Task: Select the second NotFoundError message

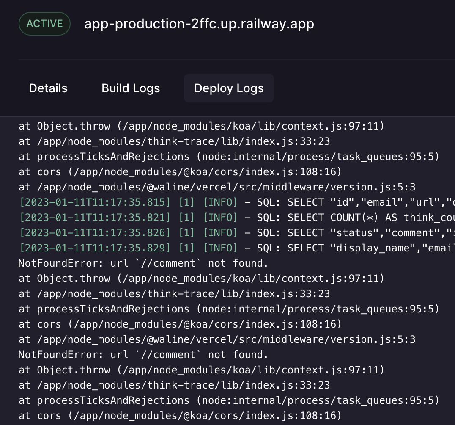Action: [143, 354]
